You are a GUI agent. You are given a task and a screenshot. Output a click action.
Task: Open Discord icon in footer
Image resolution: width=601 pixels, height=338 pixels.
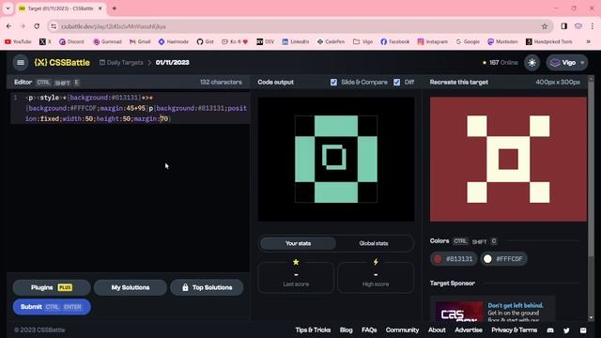[550, 330]
